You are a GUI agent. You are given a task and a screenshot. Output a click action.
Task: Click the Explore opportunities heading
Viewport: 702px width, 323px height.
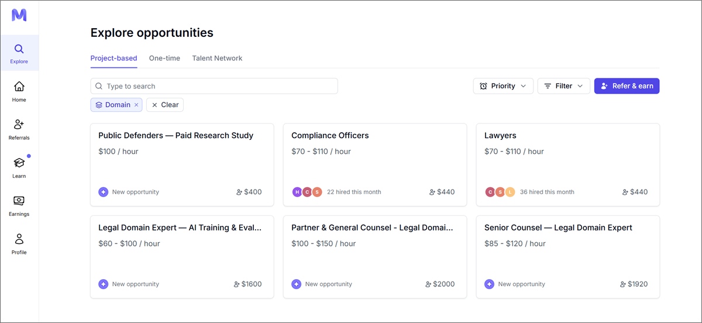click(152, 33)
